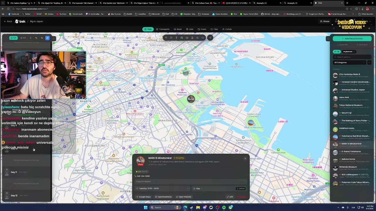Switch to the Plan tab
Image resolution: width=376 pixels, height=211 pixels.
[148, 29]
